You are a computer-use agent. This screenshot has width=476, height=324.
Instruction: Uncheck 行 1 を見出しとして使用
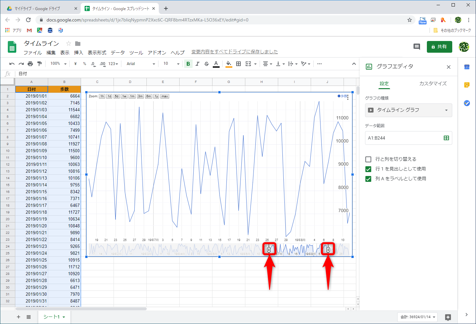368,169
